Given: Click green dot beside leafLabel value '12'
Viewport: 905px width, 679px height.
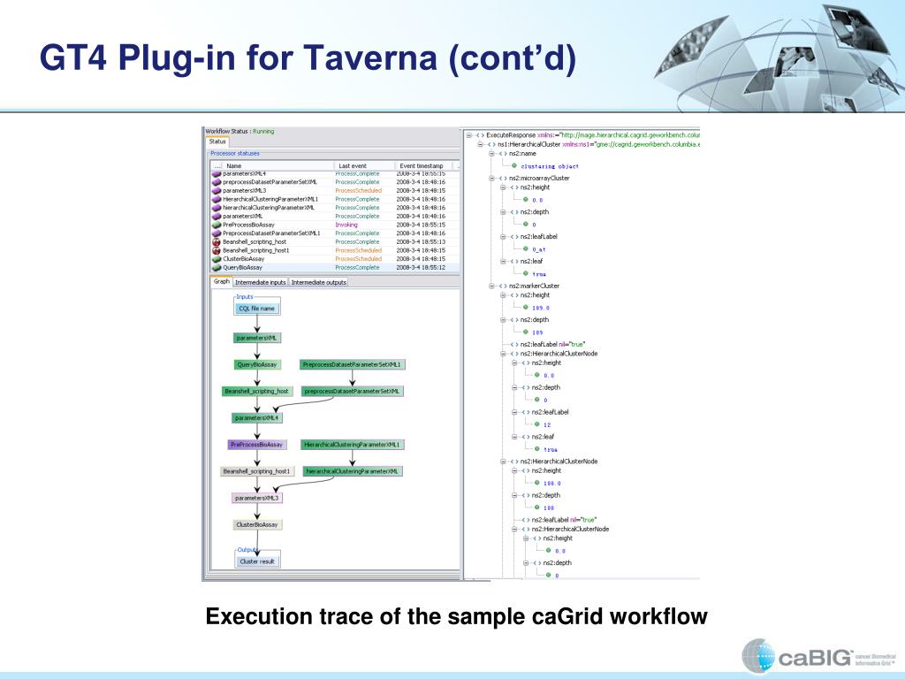Looking at the screenshot, I should (537, 423).
